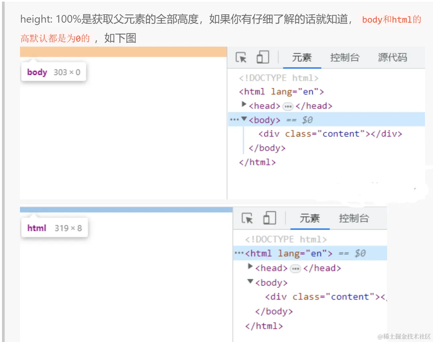Select the DOCTYPE row in upper DevTools

click(279, 78)
